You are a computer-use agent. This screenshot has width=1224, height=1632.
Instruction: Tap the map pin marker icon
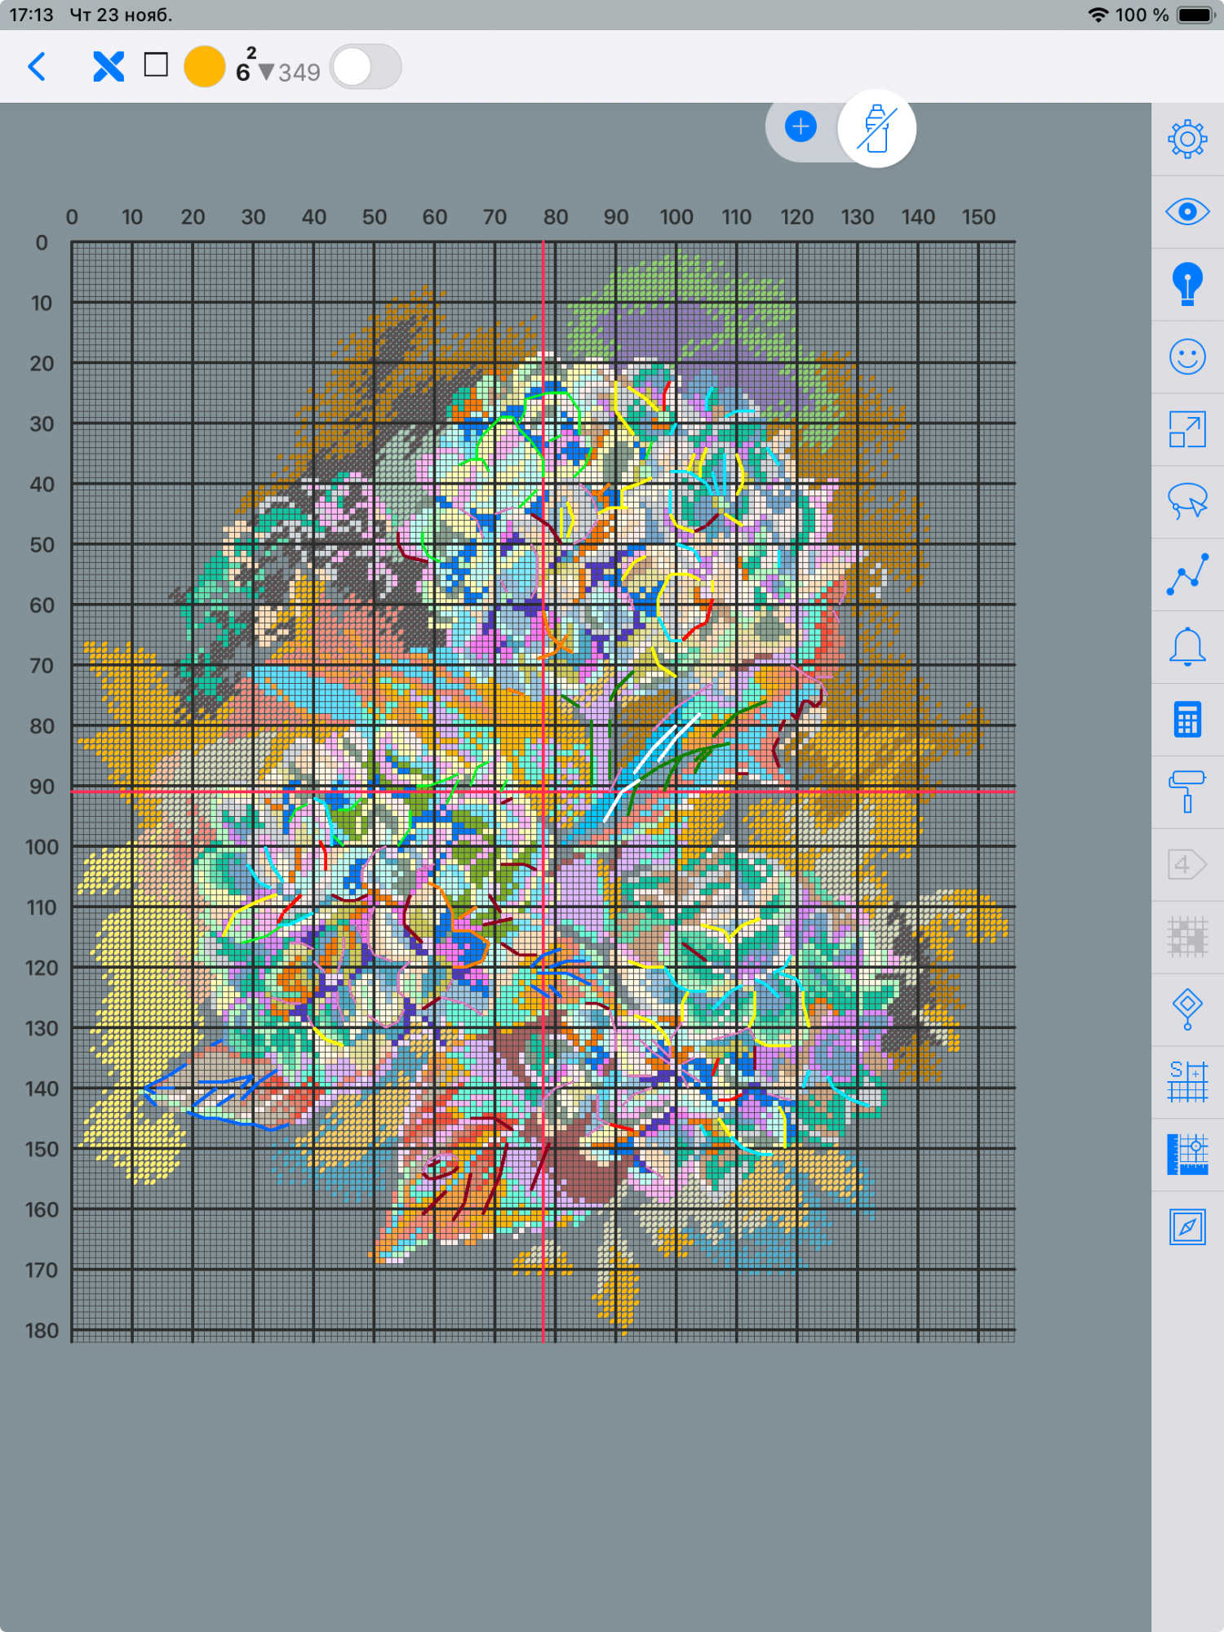(x=1186, y=1009)
